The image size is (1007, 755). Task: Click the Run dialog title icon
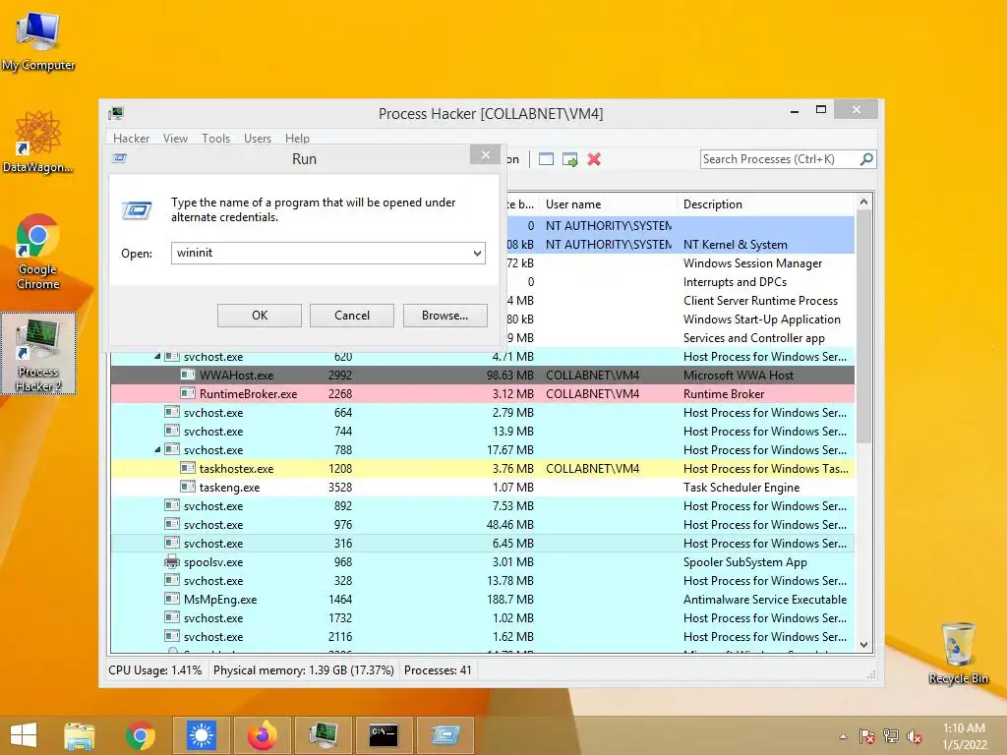tap(119, 158)
